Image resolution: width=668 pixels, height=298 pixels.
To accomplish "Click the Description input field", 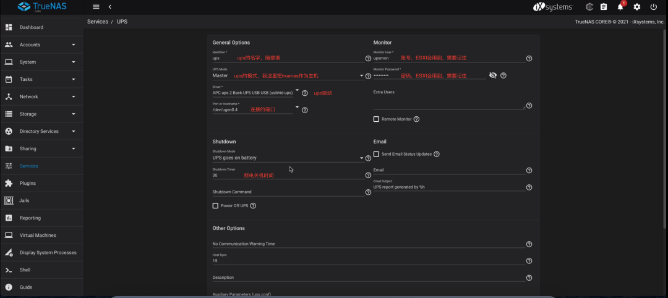I will pyautogui.click(x=369, y=278).
